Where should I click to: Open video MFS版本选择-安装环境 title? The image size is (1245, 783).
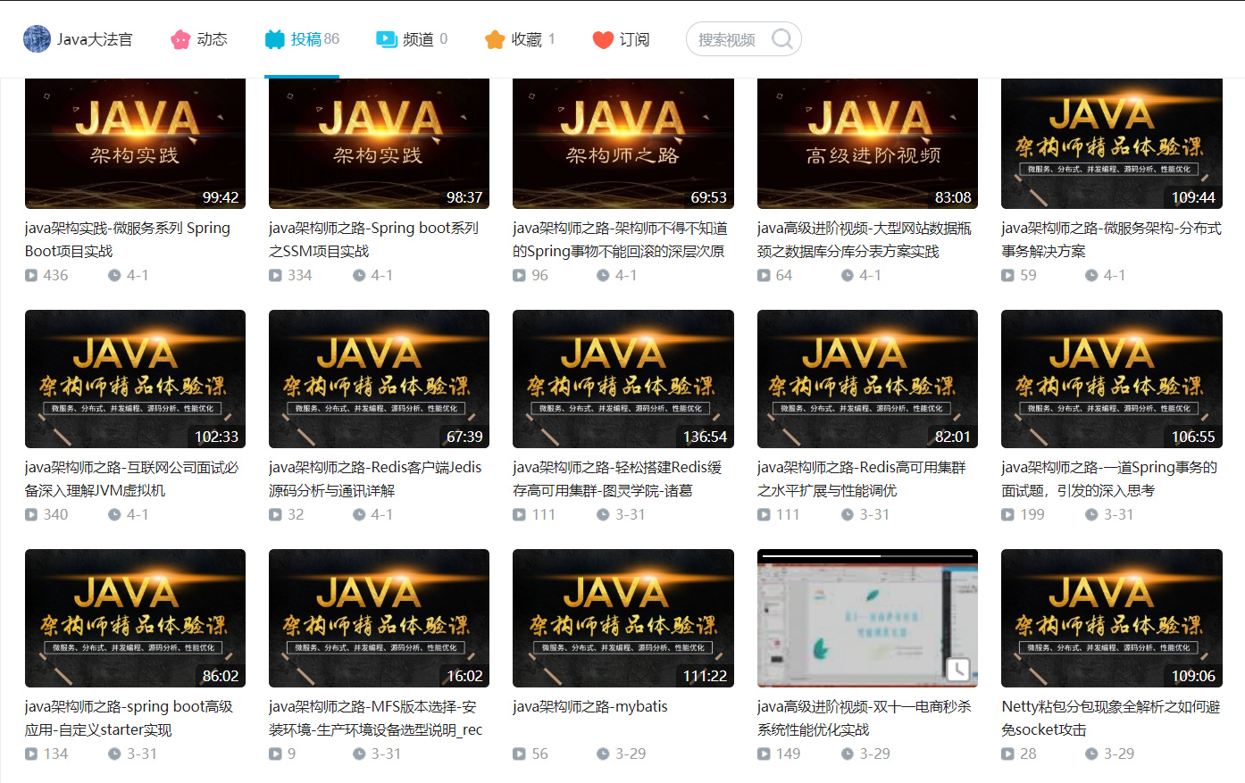[x=376, y=718]
